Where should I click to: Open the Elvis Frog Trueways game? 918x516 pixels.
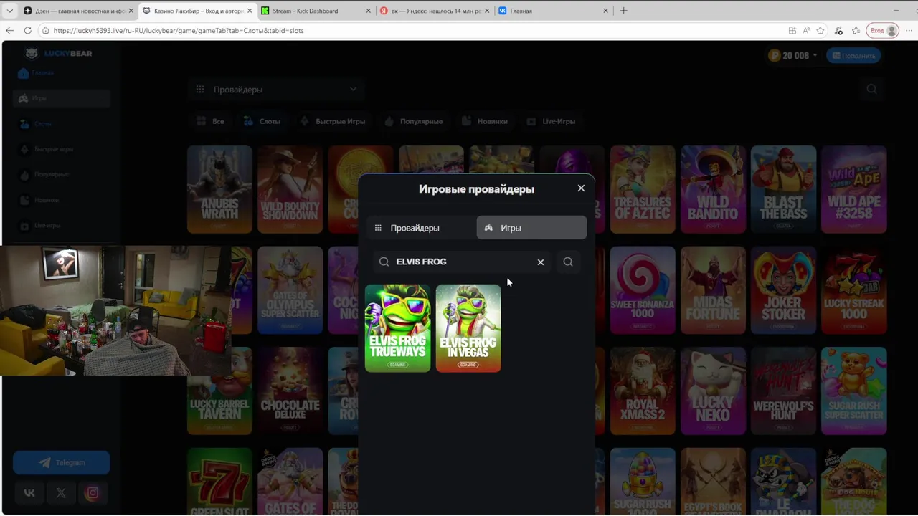[x=398, y=328]
